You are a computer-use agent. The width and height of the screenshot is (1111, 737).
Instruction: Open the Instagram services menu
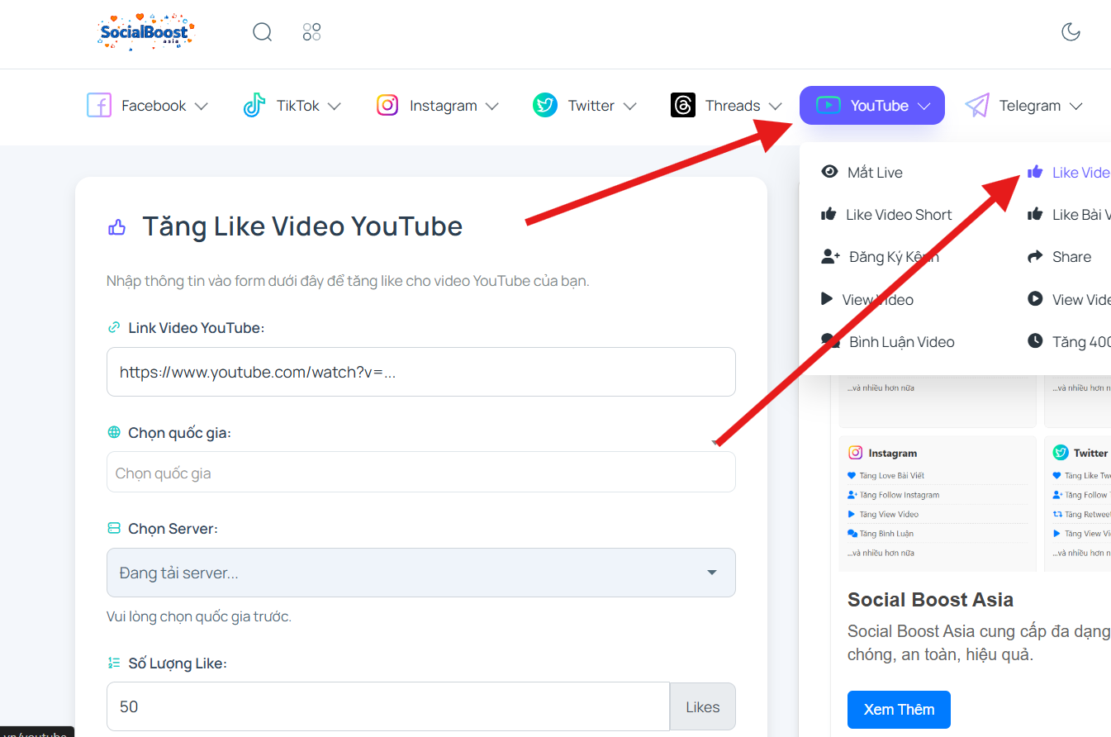(438, 106)
